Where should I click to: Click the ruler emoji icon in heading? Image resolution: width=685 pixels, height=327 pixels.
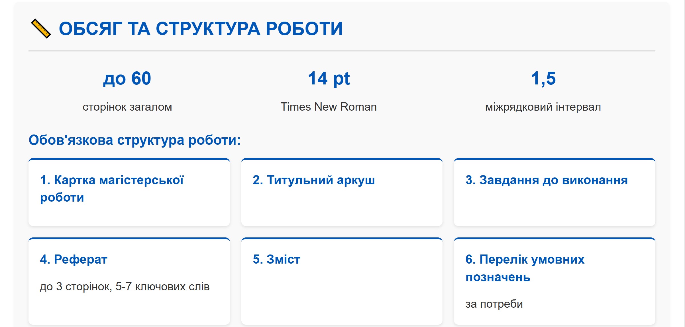(41, 28)
